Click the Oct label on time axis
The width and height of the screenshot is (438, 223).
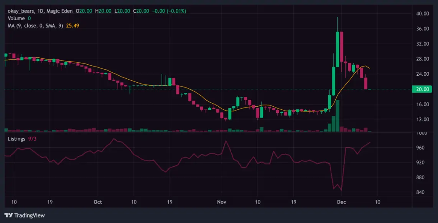pos(98,202)
